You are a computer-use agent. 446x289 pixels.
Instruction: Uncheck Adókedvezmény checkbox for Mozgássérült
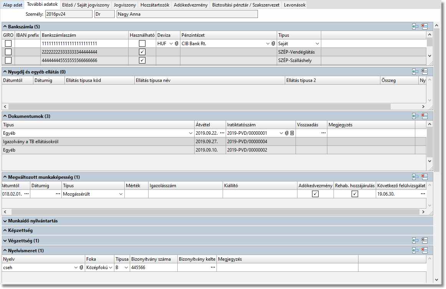(x=315, y=194)
